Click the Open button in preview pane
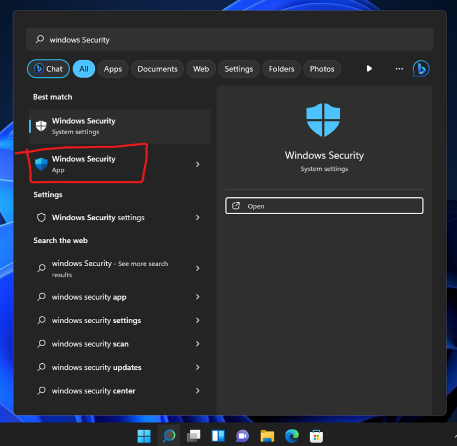Screen dimensions: 457x446 pyautogui.click(x=324, y=206)
